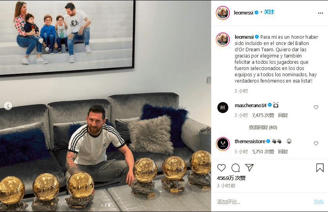Screen dimensions: 328x212
Task: Publish the comment with the 发布 button
Action: coord(319,202)
